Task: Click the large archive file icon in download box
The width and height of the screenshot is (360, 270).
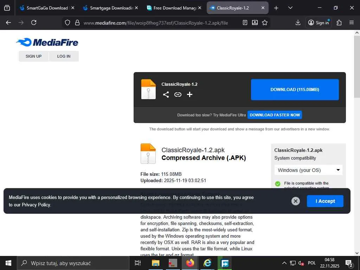Action: point(148,89)
